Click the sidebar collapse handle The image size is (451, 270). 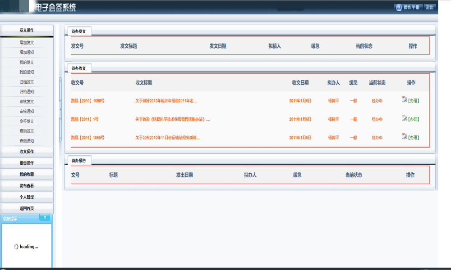[60, 109]
